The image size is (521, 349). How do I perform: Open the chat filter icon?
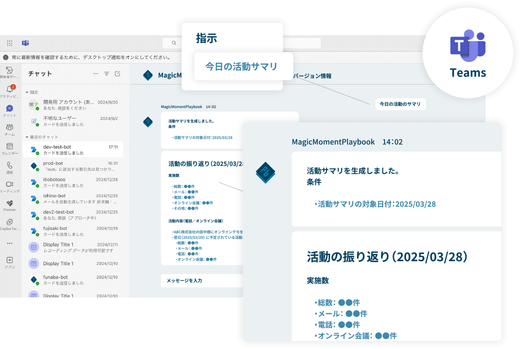107,74
